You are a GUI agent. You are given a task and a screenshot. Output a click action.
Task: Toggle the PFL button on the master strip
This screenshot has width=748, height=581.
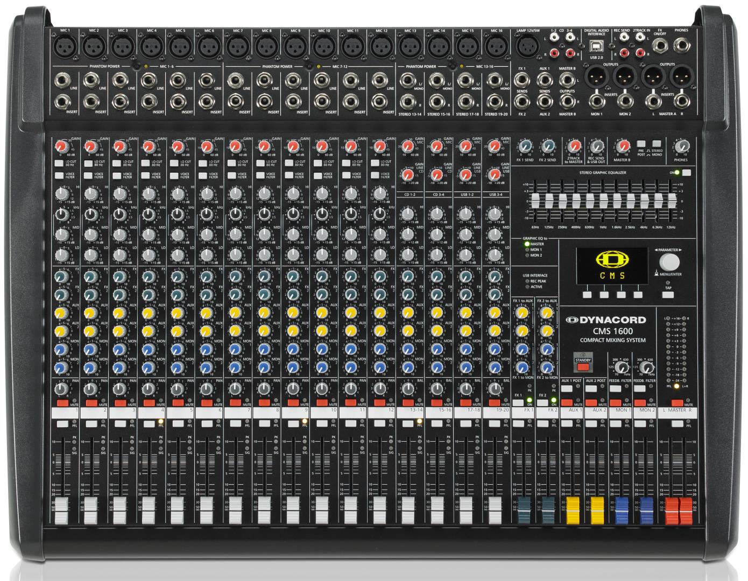[x=677, y=424]
